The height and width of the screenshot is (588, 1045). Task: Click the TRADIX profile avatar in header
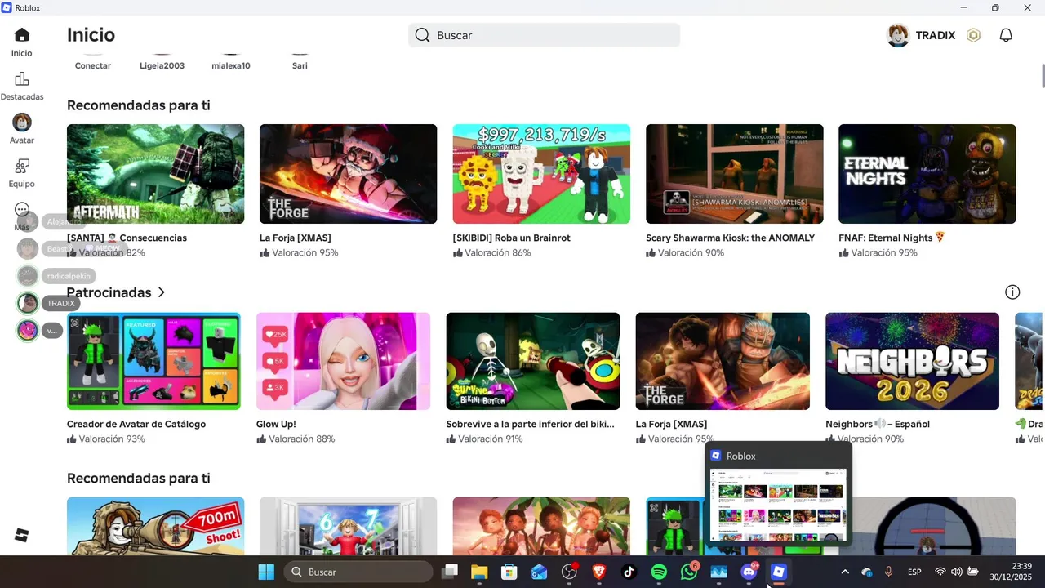[898, 35]
